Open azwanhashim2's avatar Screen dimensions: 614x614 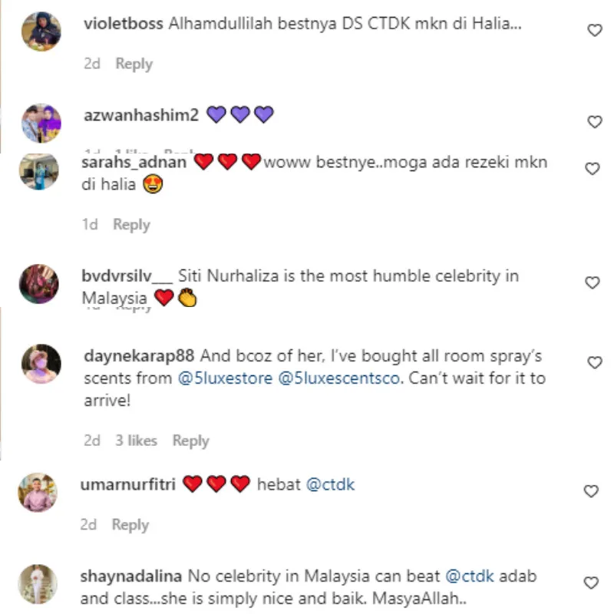[x=41, y=123]
